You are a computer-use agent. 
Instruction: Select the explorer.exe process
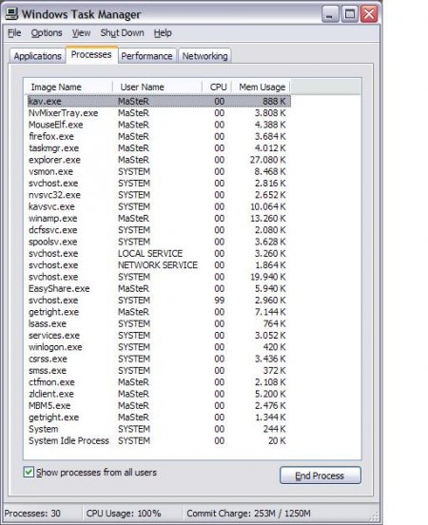tap(159, 160)
